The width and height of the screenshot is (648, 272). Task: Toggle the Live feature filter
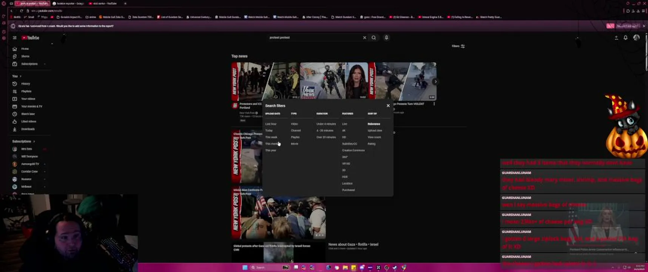tap(344, 124)
